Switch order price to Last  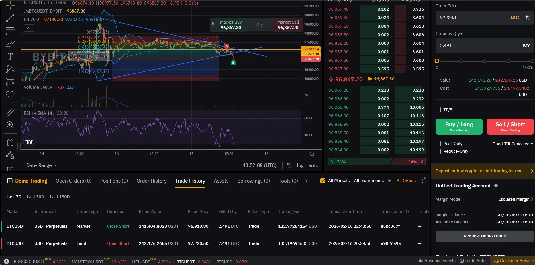(x=515, y=17)
